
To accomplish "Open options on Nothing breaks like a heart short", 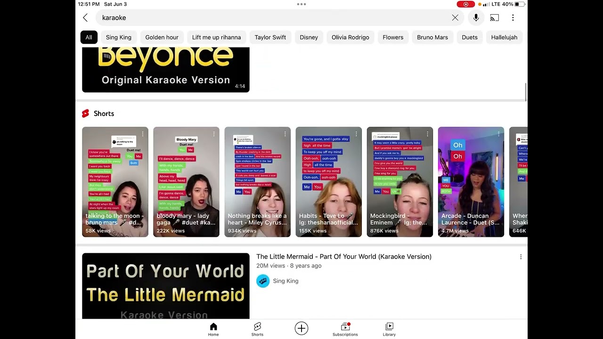I will tap(285, 134).
